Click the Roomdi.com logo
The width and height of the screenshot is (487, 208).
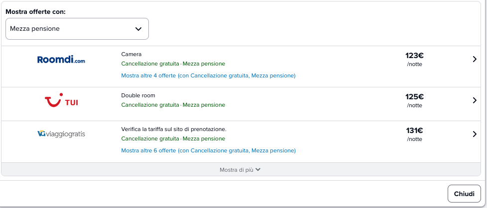click(61, 60)
